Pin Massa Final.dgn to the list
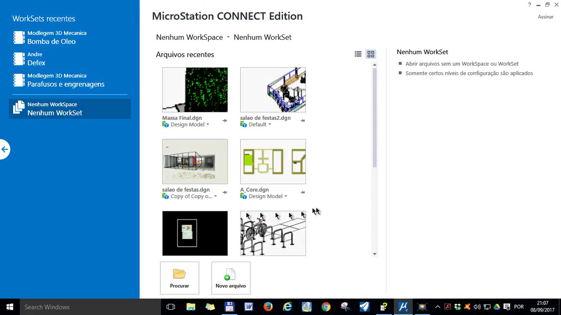 click(x=224, y=121)
